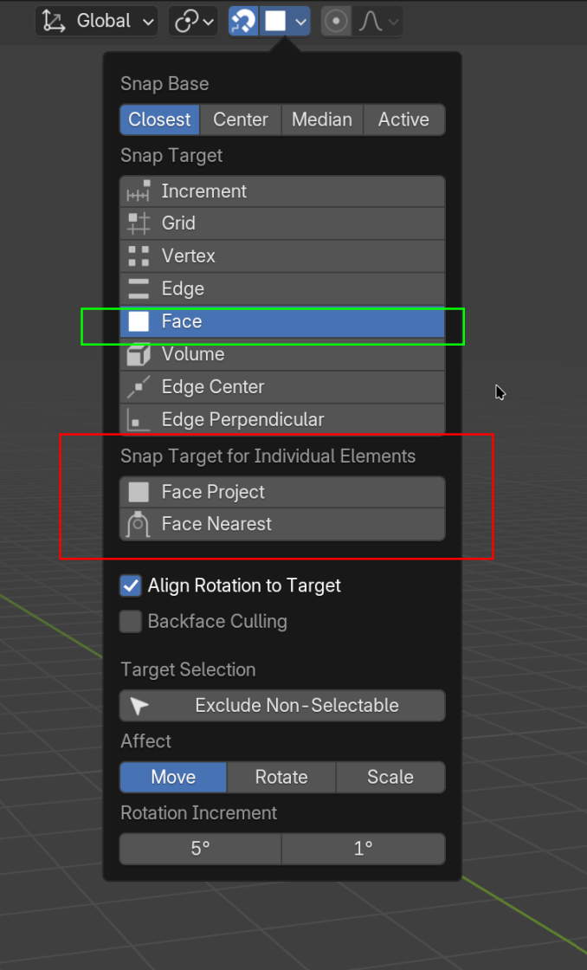Image resolution: width=587 pixels, height=970 pixels.
Task: Select Edge Perpendicular snap target
Action: click(282, 420)
